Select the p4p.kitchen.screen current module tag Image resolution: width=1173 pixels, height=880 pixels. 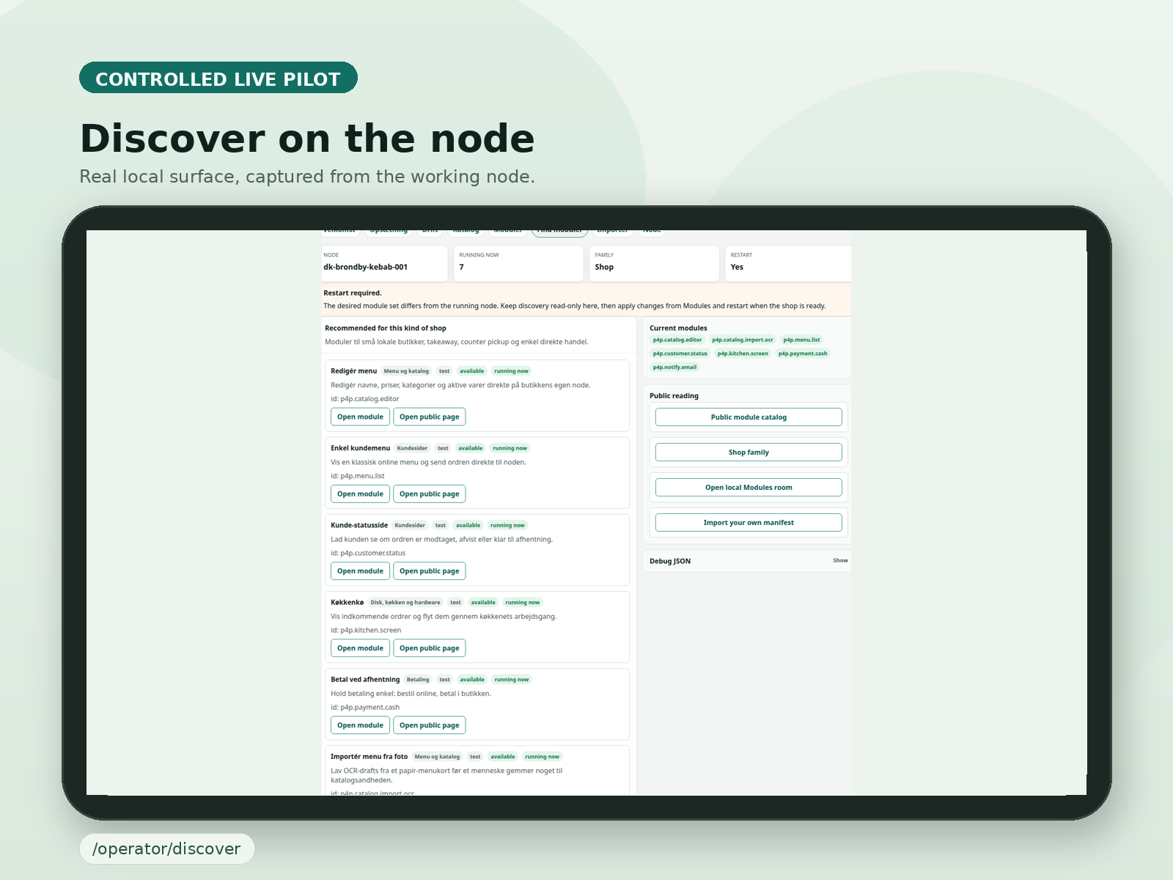pos(743,353)
